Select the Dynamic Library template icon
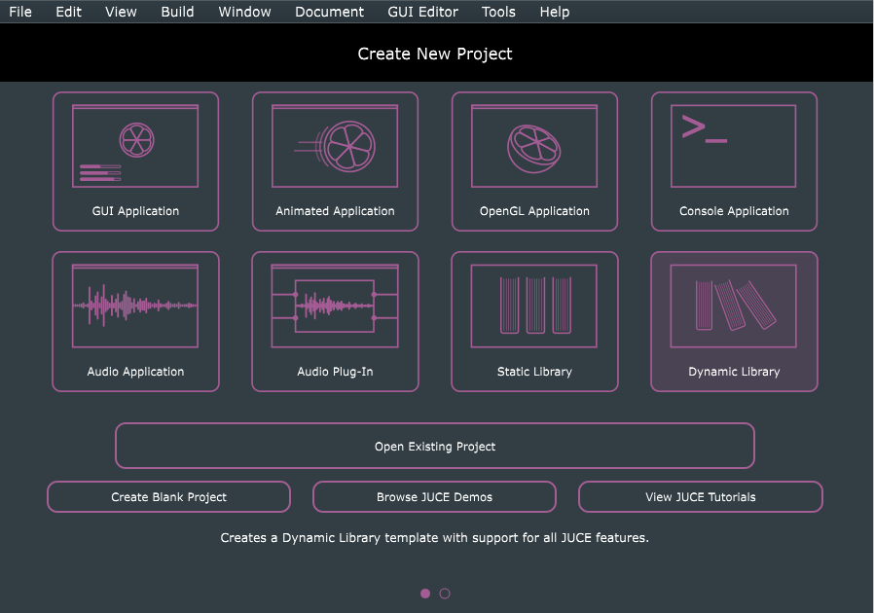This screenshot has height=613, width=874. [x=734, y=306]
